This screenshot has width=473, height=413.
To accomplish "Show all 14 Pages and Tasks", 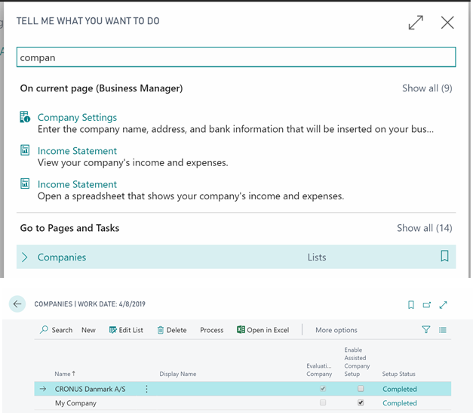I will click(x=424, y=228).
